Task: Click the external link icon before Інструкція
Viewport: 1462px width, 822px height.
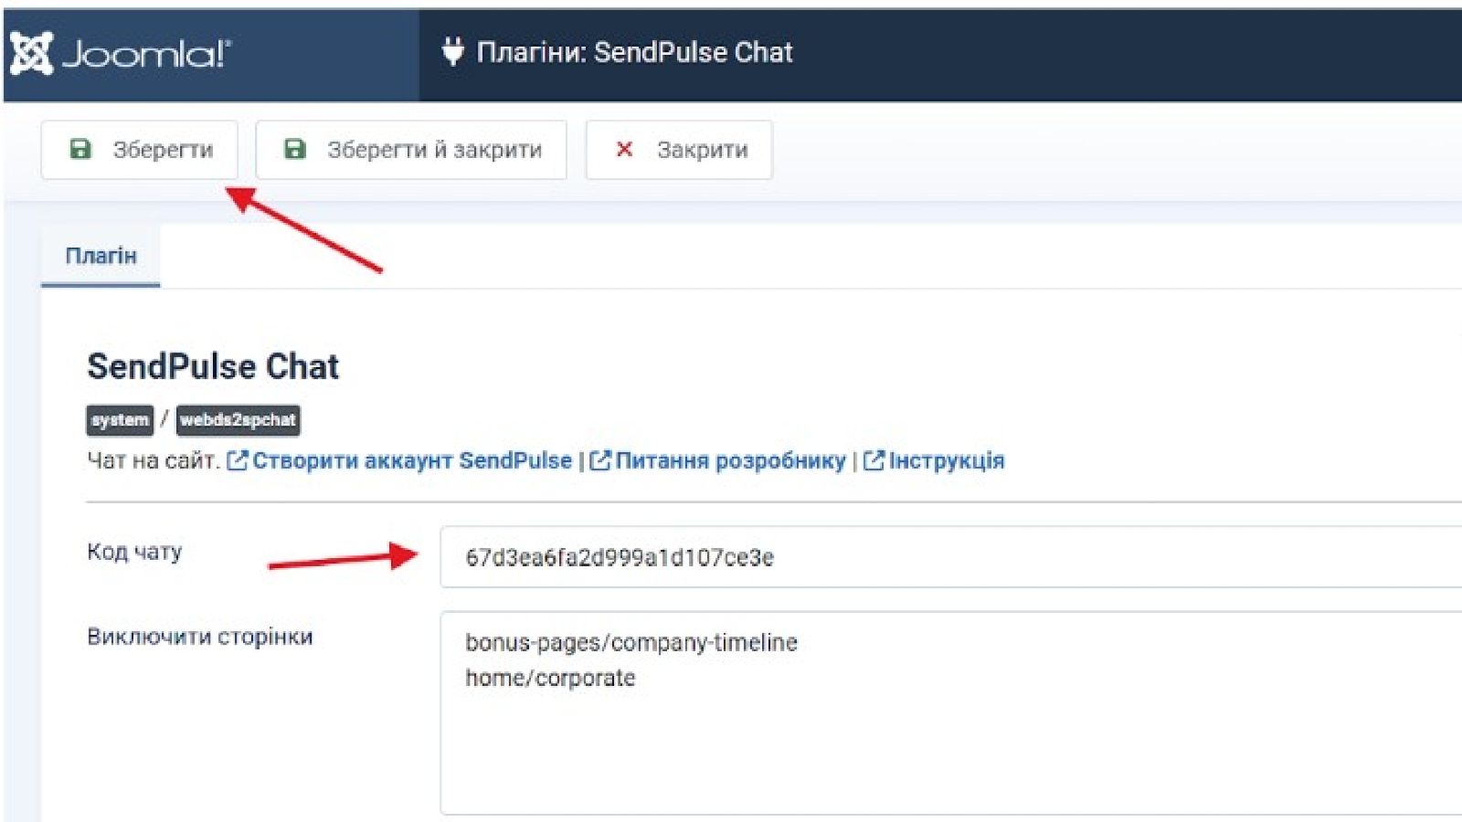Action: (873, 460)
